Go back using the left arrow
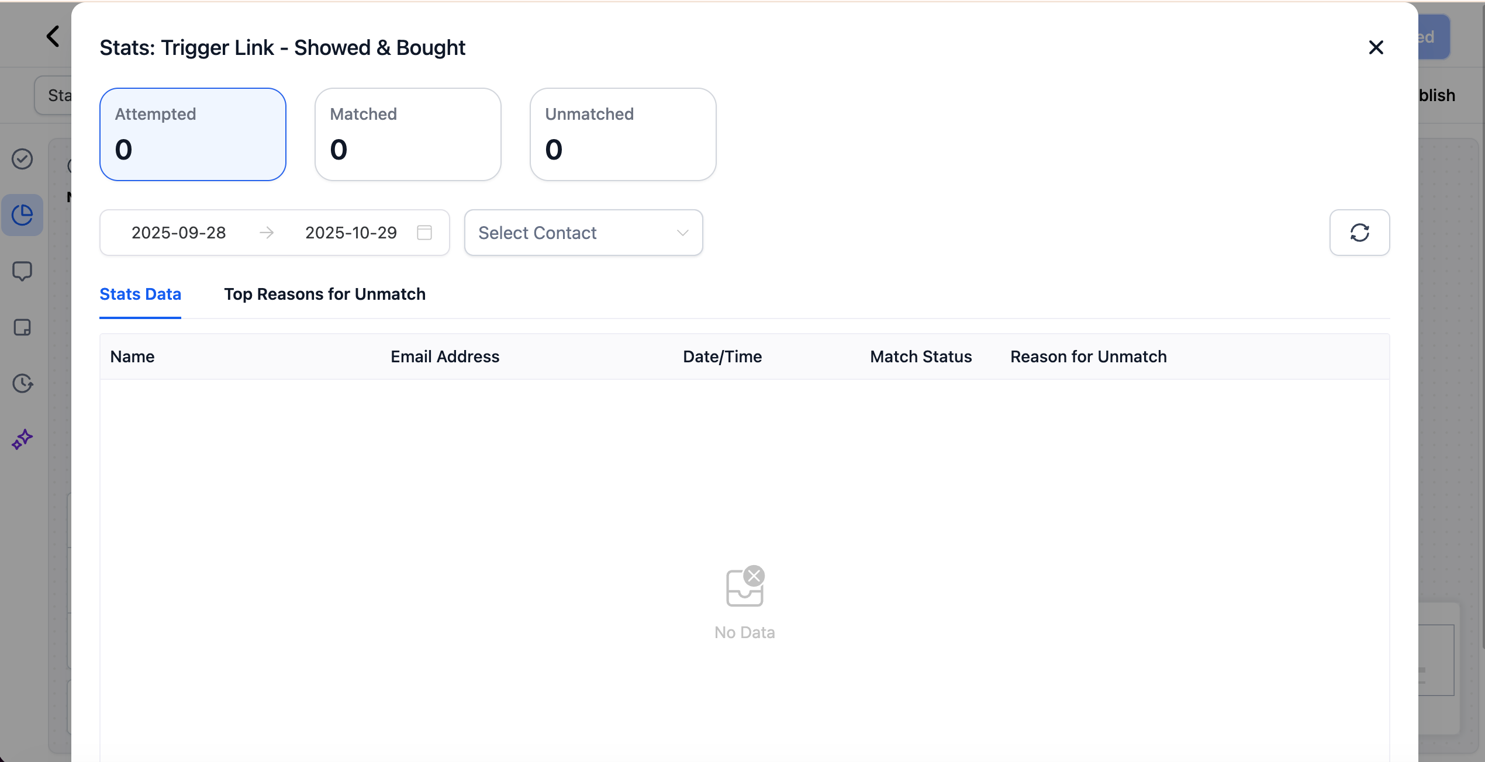 pos(53,36)
